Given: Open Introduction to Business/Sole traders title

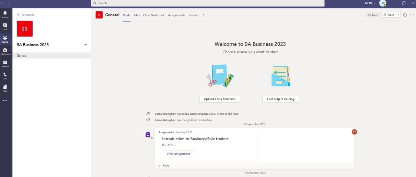Looking at the screenshot, I should (x=195, y=139).
